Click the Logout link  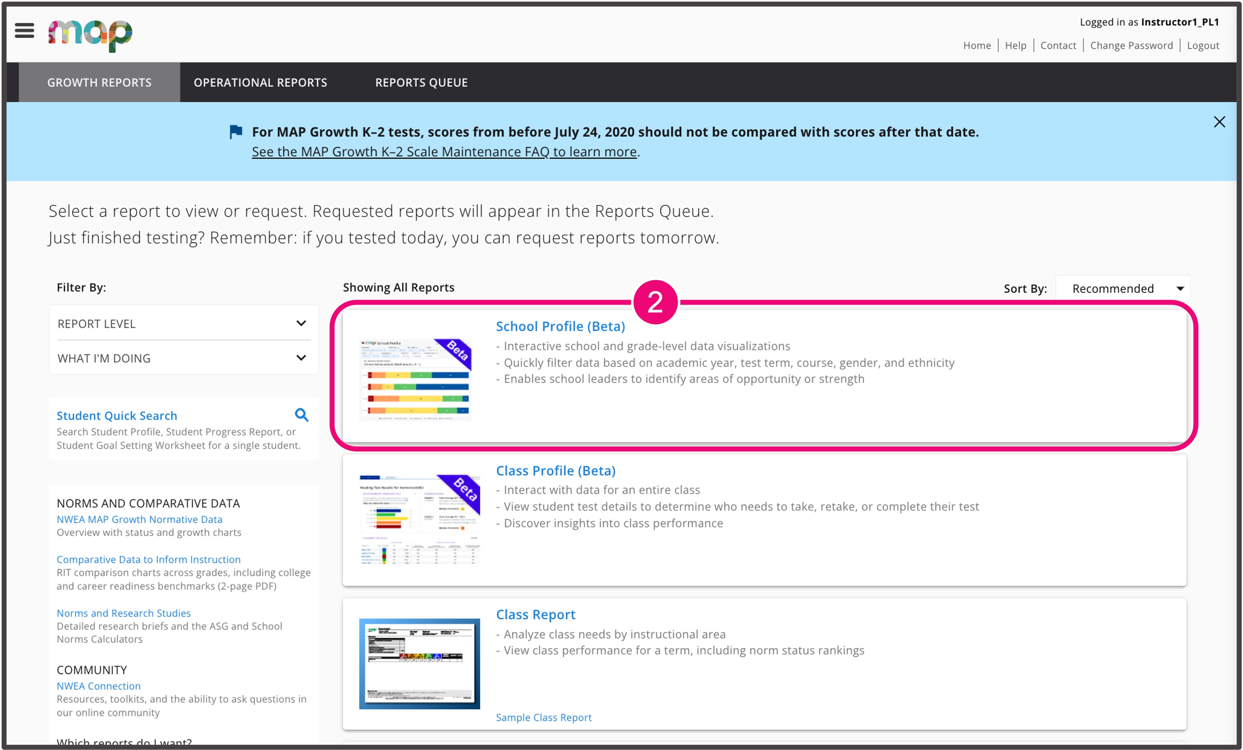tap(1203, 45)
